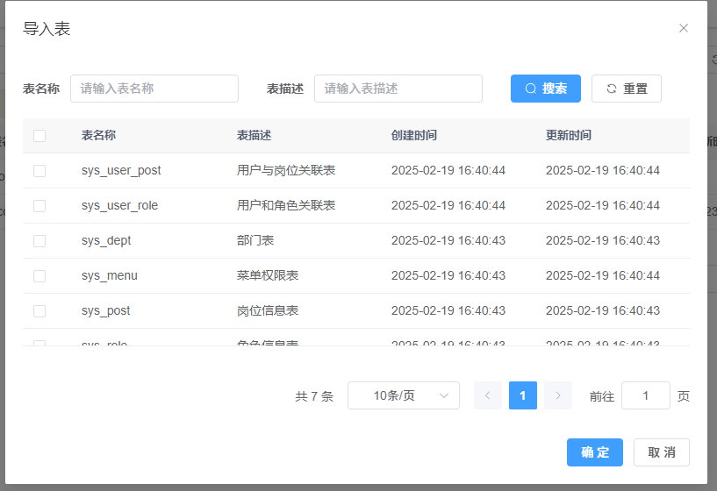Mark the sys_post row checkbox
Screen dimensions: 717x491
(x=39, y=311)
